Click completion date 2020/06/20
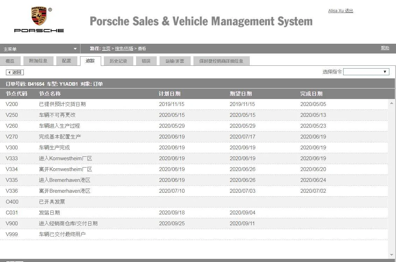Viewport: 396px width, 262px height. (x=313, y=169)
